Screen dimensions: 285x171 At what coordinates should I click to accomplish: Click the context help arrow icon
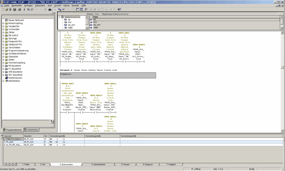coord(119,9)
